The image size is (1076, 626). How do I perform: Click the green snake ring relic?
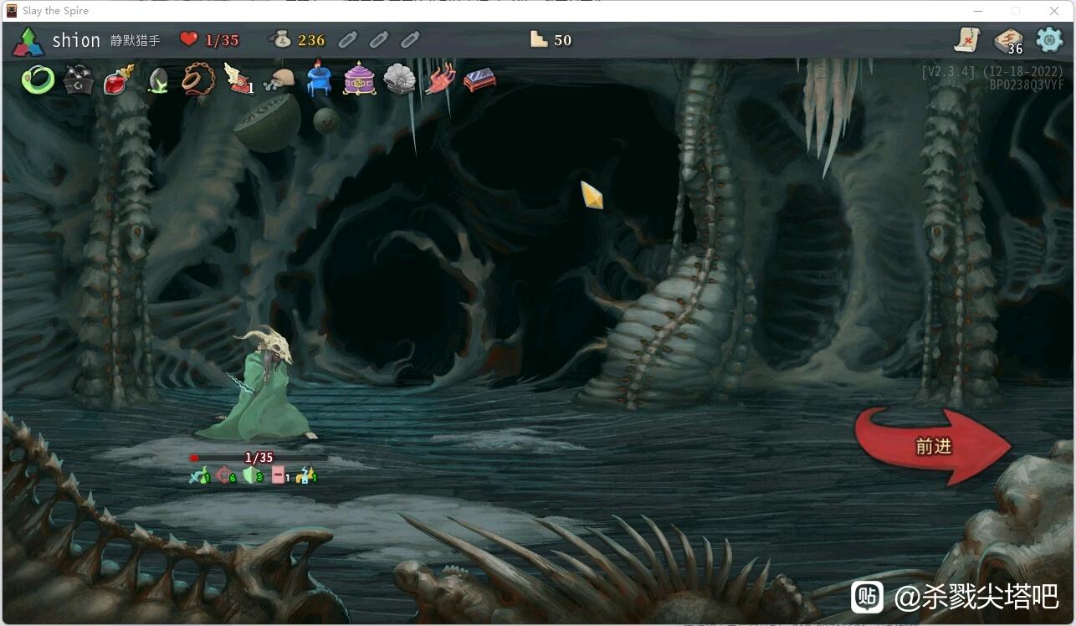(38, 80)
